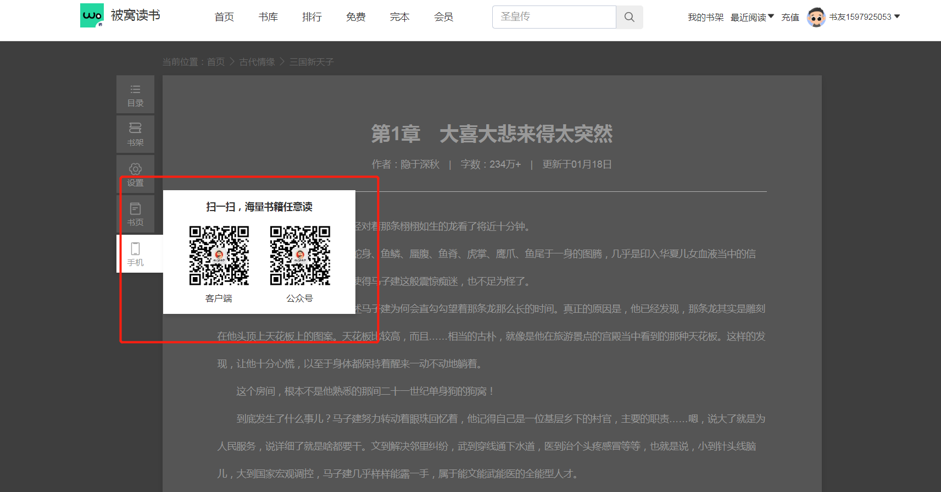The width and height of the screenshot is (941, 492).
Task: Open the 免费 free books menu
Action: [356, 17]
